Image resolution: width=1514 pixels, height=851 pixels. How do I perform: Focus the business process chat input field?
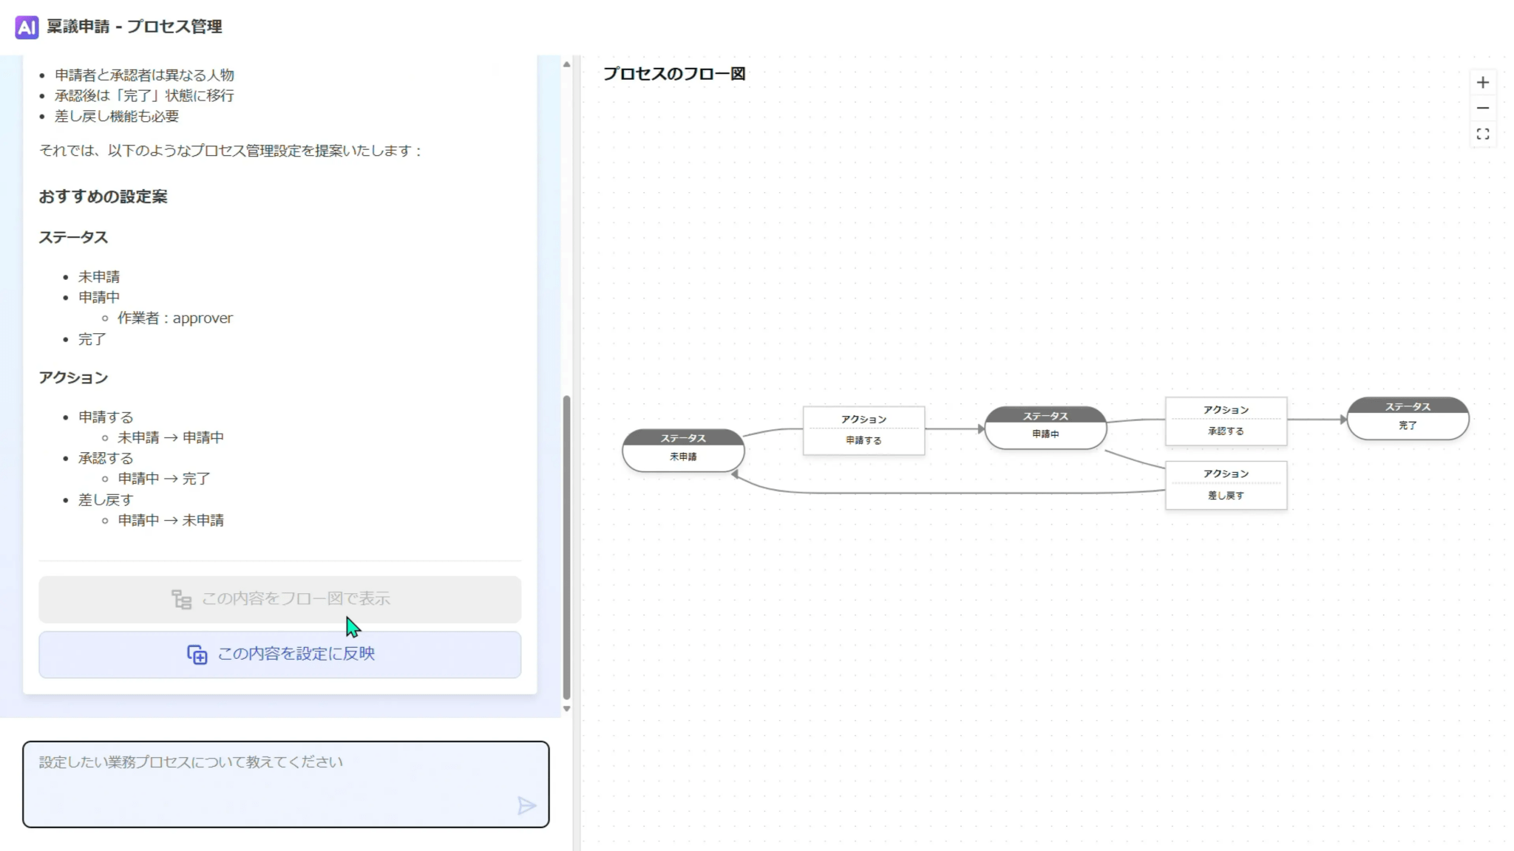tap(274, 783)
